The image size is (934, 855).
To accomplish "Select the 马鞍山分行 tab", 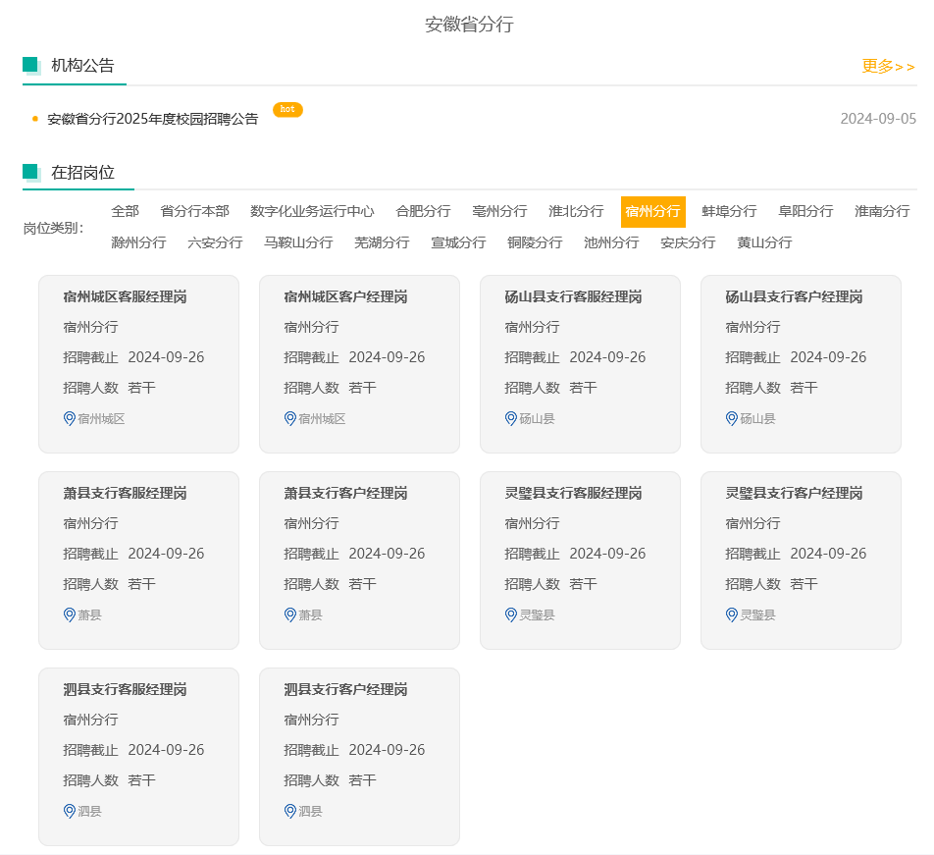I will tap(298, 243).
